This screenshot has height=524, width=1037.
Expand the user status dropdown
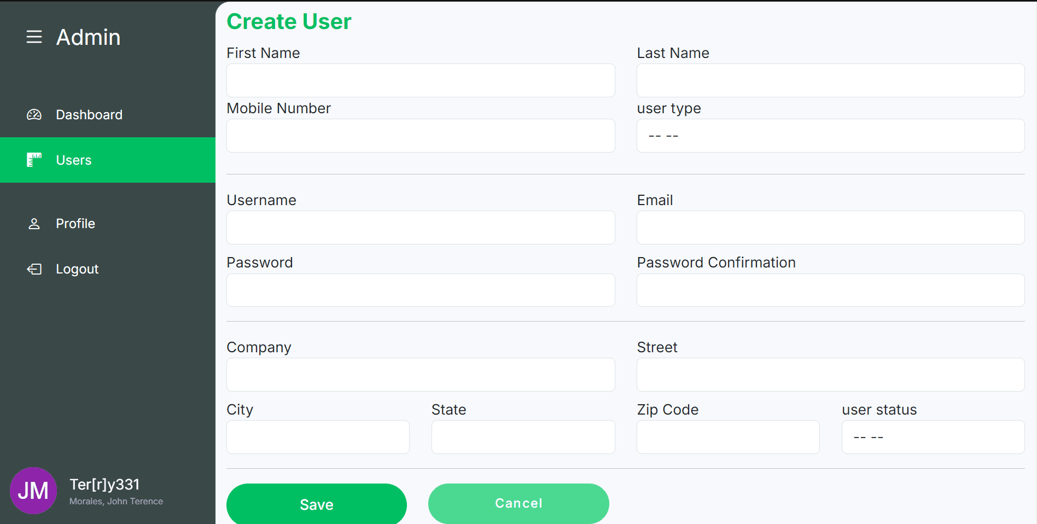click(933, 437)
